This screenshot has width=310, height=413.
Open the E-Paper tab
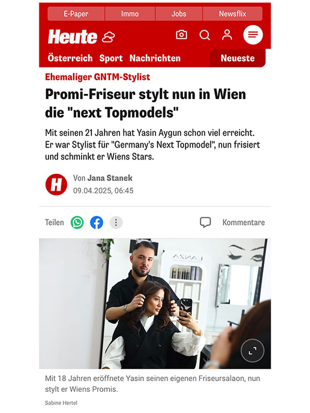pyautogui.click(x=76, y=14)
